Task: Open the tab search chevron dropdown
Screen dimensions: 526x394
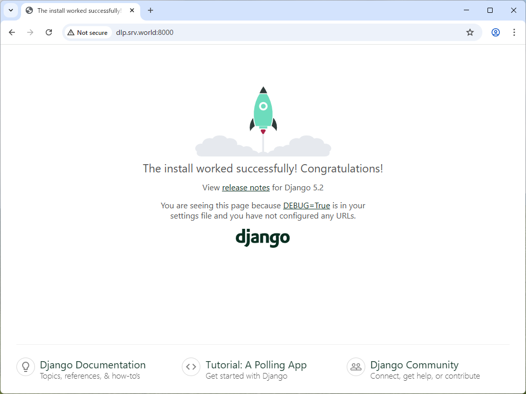Action: (10, 10)
